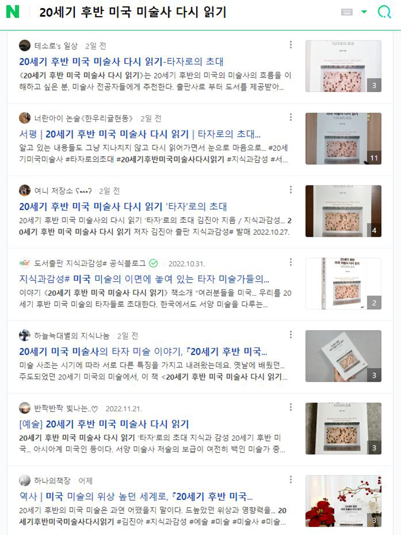
Task: Open more options for 여니 저장소 post
Action: [x=290, y=189]
